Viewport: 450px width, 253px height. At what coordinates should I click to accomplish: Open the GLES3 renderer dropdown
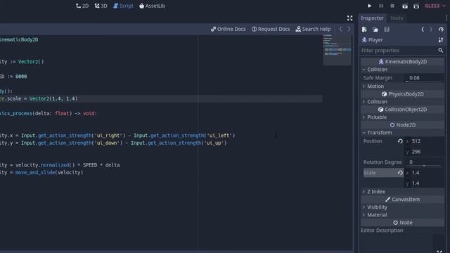pos(435,6)
